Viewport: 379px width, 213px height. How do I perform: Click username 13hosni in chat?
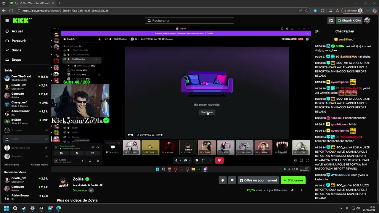(x=337, y=118)
